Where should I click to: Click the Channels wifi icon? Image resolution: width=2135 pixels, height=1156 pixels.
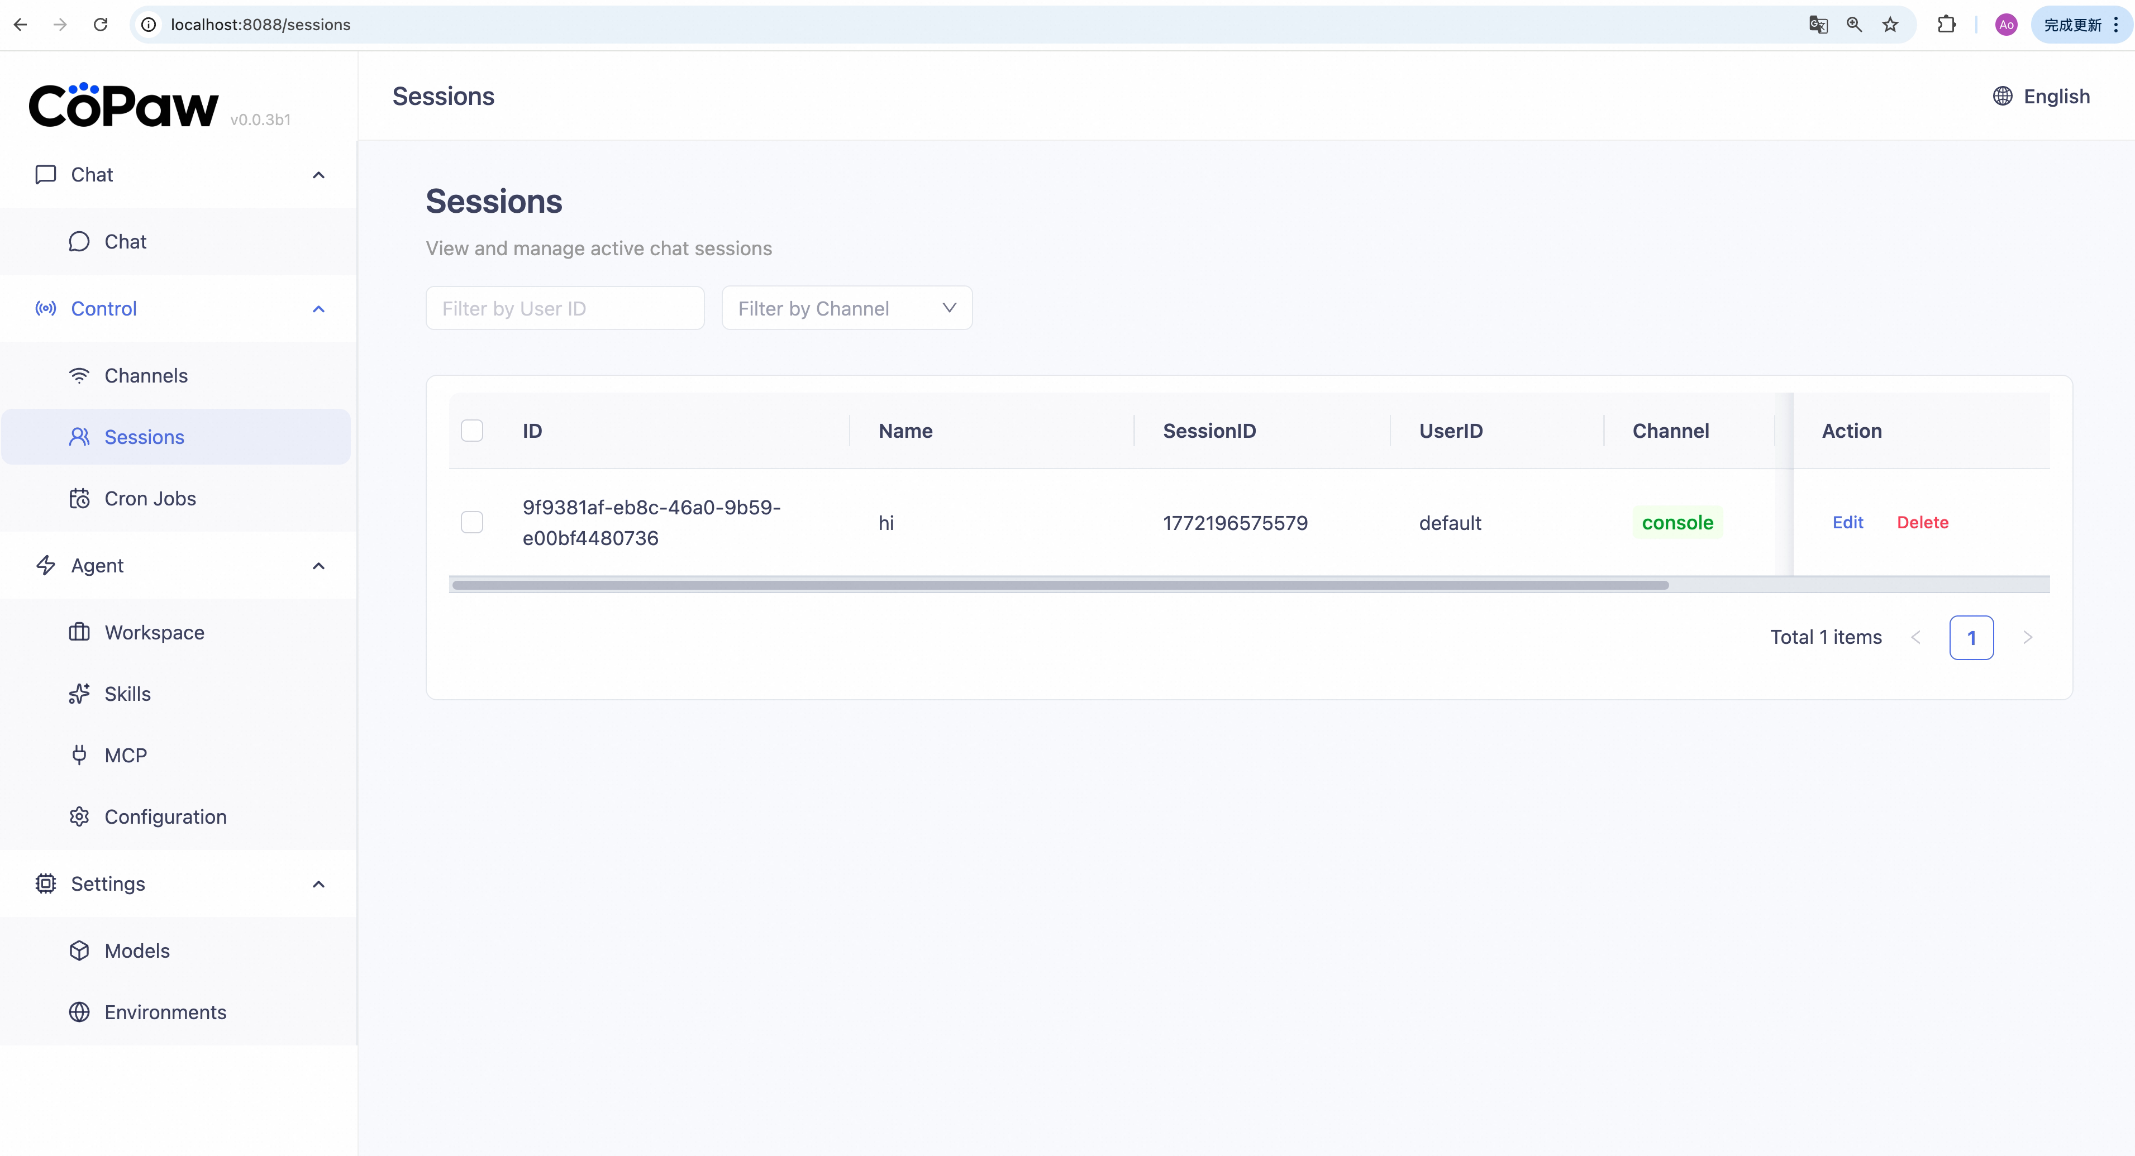click(x=79, y=375)
